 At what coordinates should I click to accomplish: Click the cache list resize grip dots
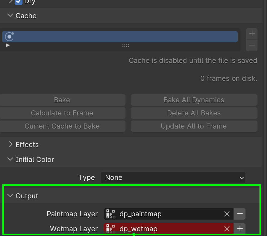click(x=126, y=46)
